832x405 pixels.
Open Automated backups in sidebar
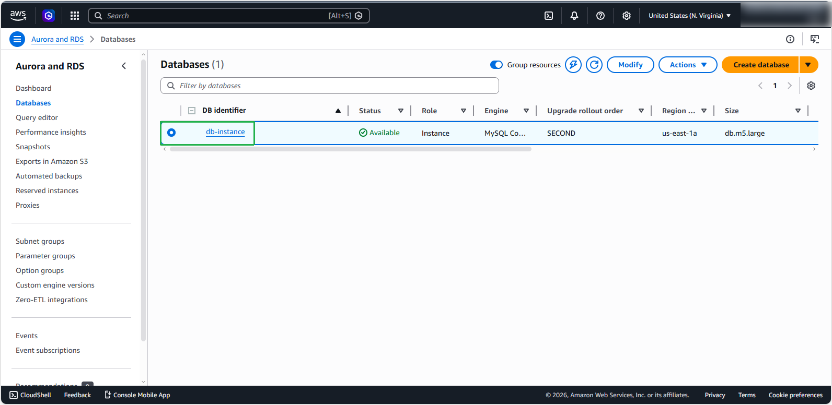49,176
